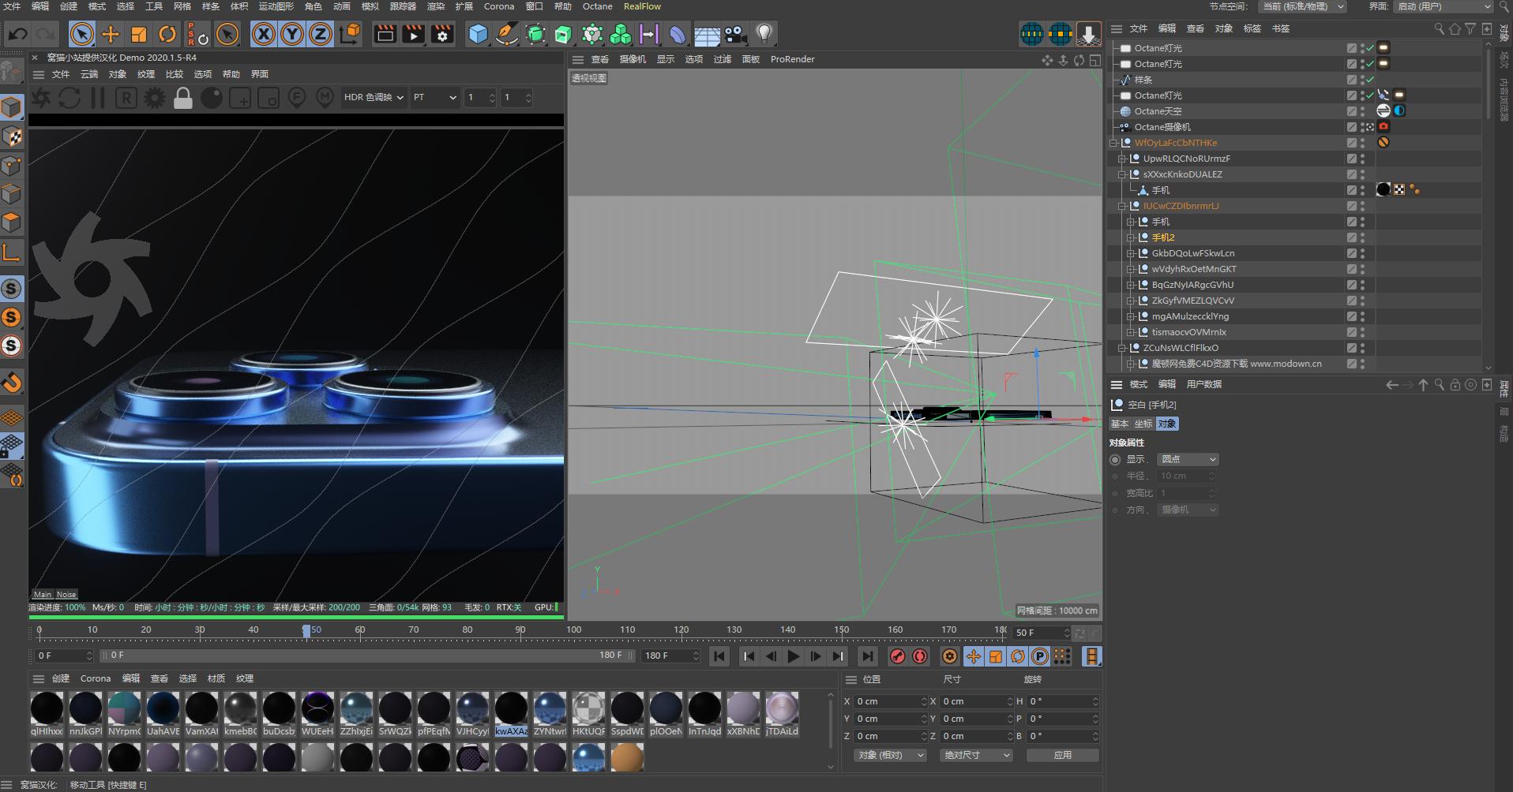Image resolution: width=1513 pixels, height=792 pixels.
Task: Go to the end of the animation
Action: coord(868,656)
